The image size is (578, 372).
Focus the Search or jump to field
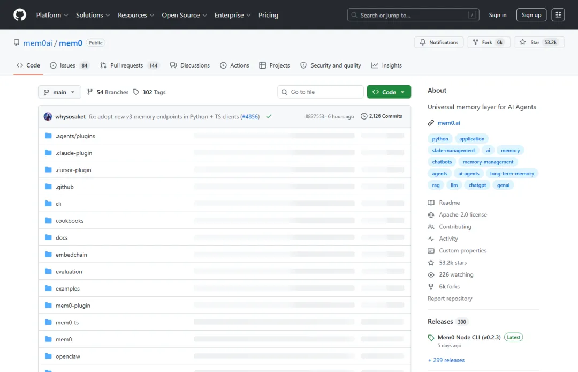pyautogui.click(x=413, y=15)
